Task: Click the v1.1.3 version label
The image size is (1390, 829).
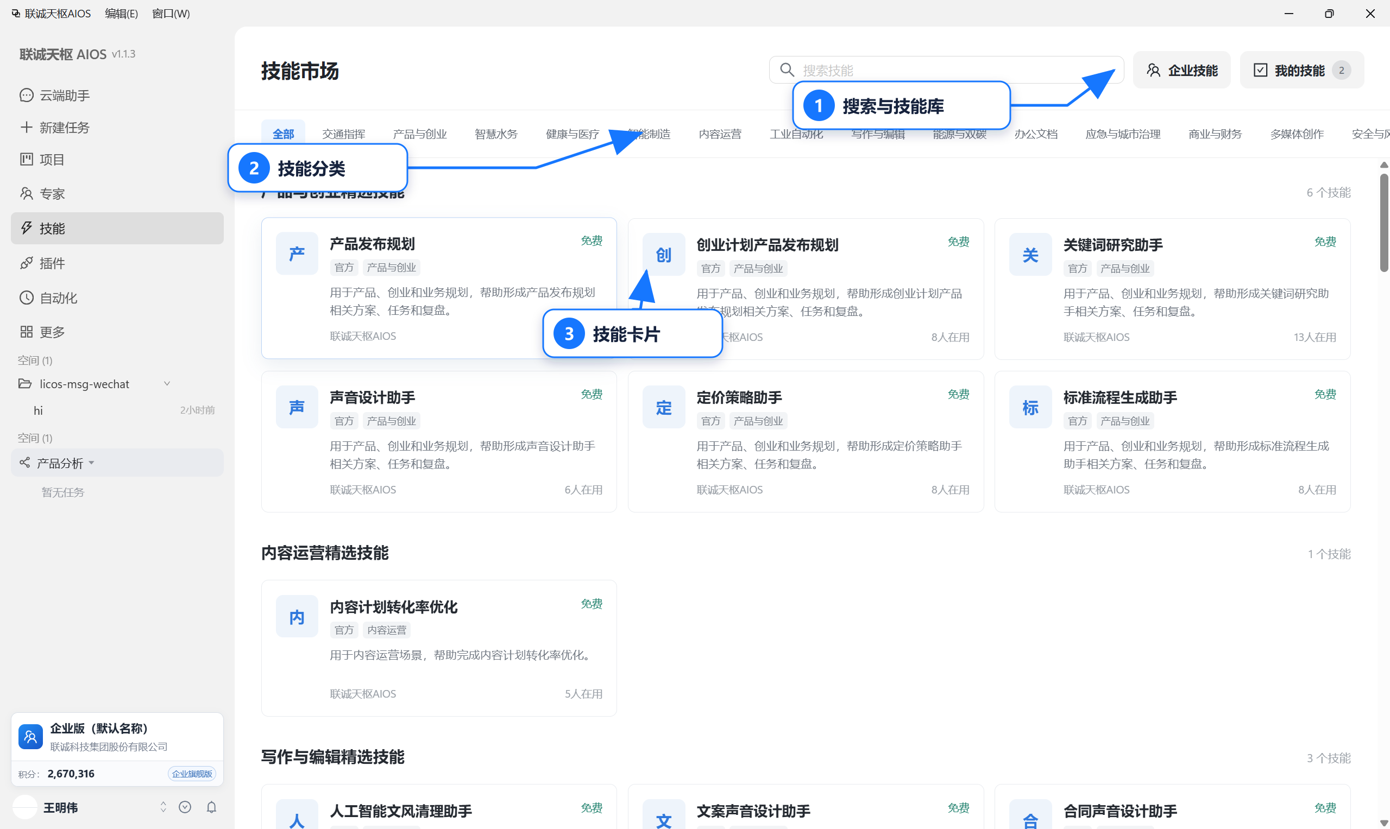Action: click(x=123, y=54)
